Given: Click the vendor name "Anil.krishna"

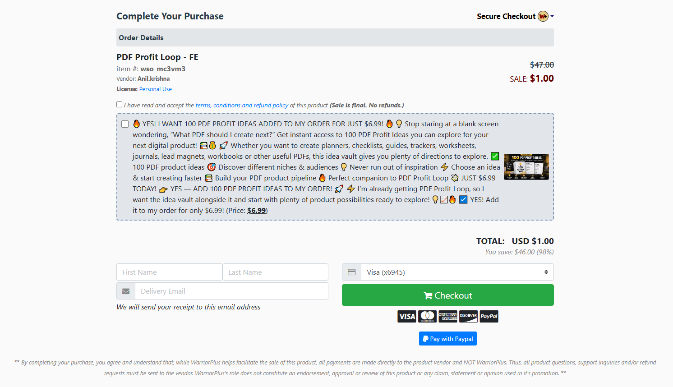Looking at the screenshot, I should (154, 79).
